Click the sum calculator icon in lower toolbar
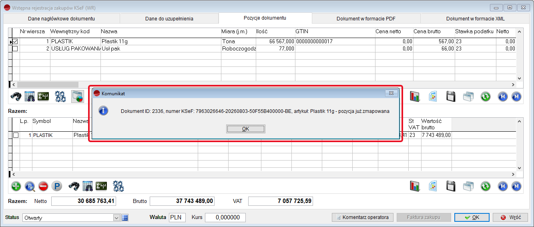Screen dimensions: 534x227 click(x=101, y=186)
